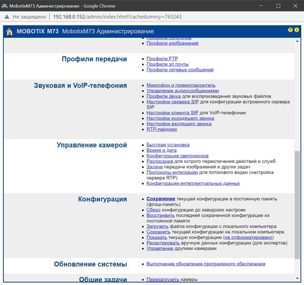Maximize the Chrome window
The image size is (304, 285).
pos(278,6)
